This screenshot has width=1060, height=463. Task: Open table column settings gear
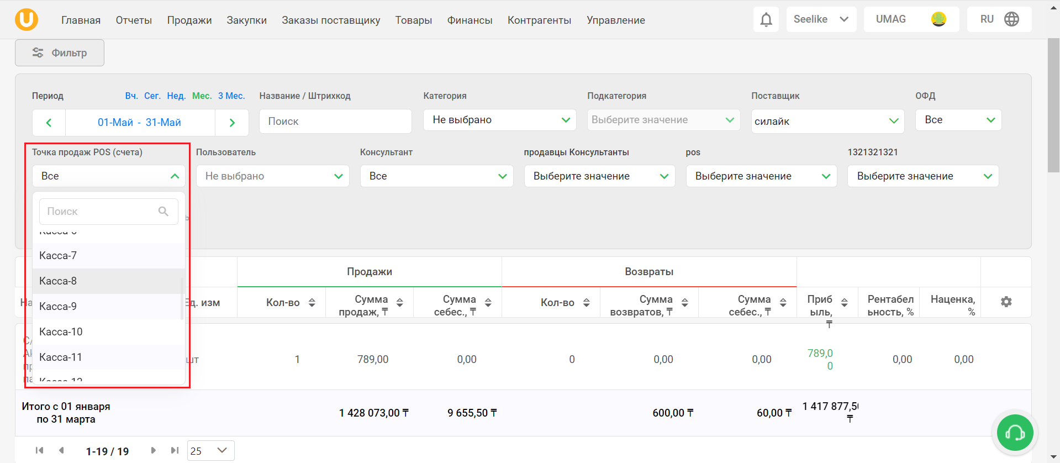pyautogui.click(x=1006, y=302)
